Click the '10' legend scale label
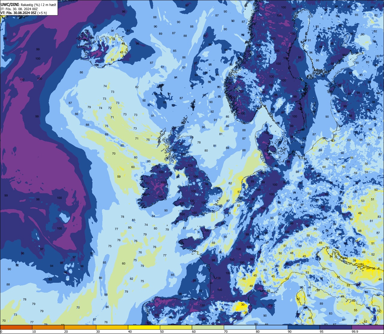384x334 pixels. pyautogui.click(x=34, y=332)
